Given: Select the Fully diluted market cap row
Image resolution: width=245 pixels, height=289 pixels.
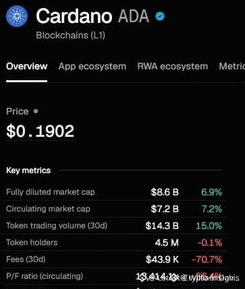Looking at the screenshot, I should [x=114, y=192].
